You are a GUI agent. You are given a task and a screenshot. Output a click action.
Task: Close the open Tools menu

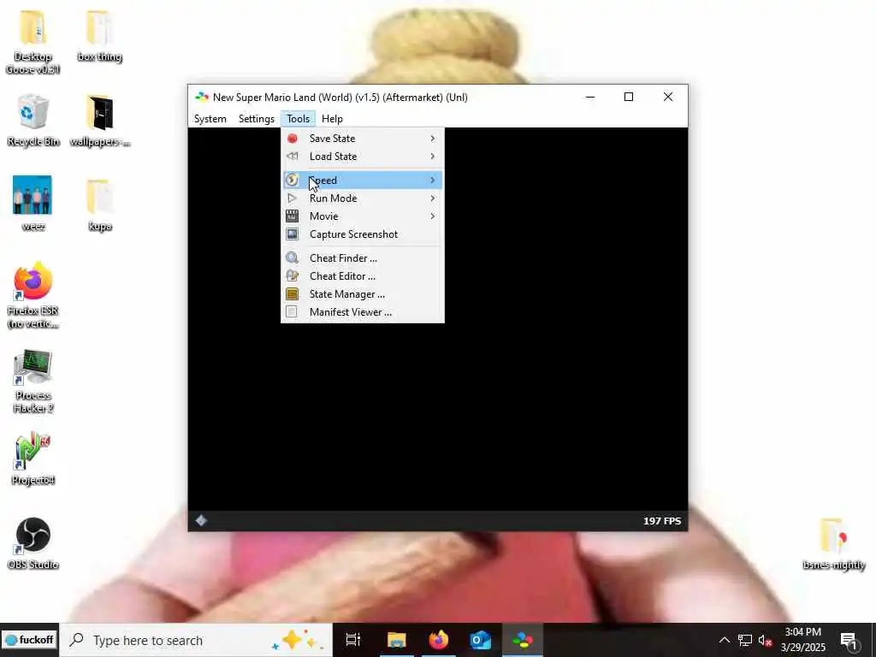coord(299,119)
